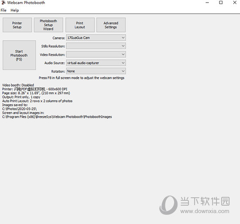Maximize the Webcam Photobooth window
The width and height of the screenshot is (240, 224).
(x=221, y=3)
